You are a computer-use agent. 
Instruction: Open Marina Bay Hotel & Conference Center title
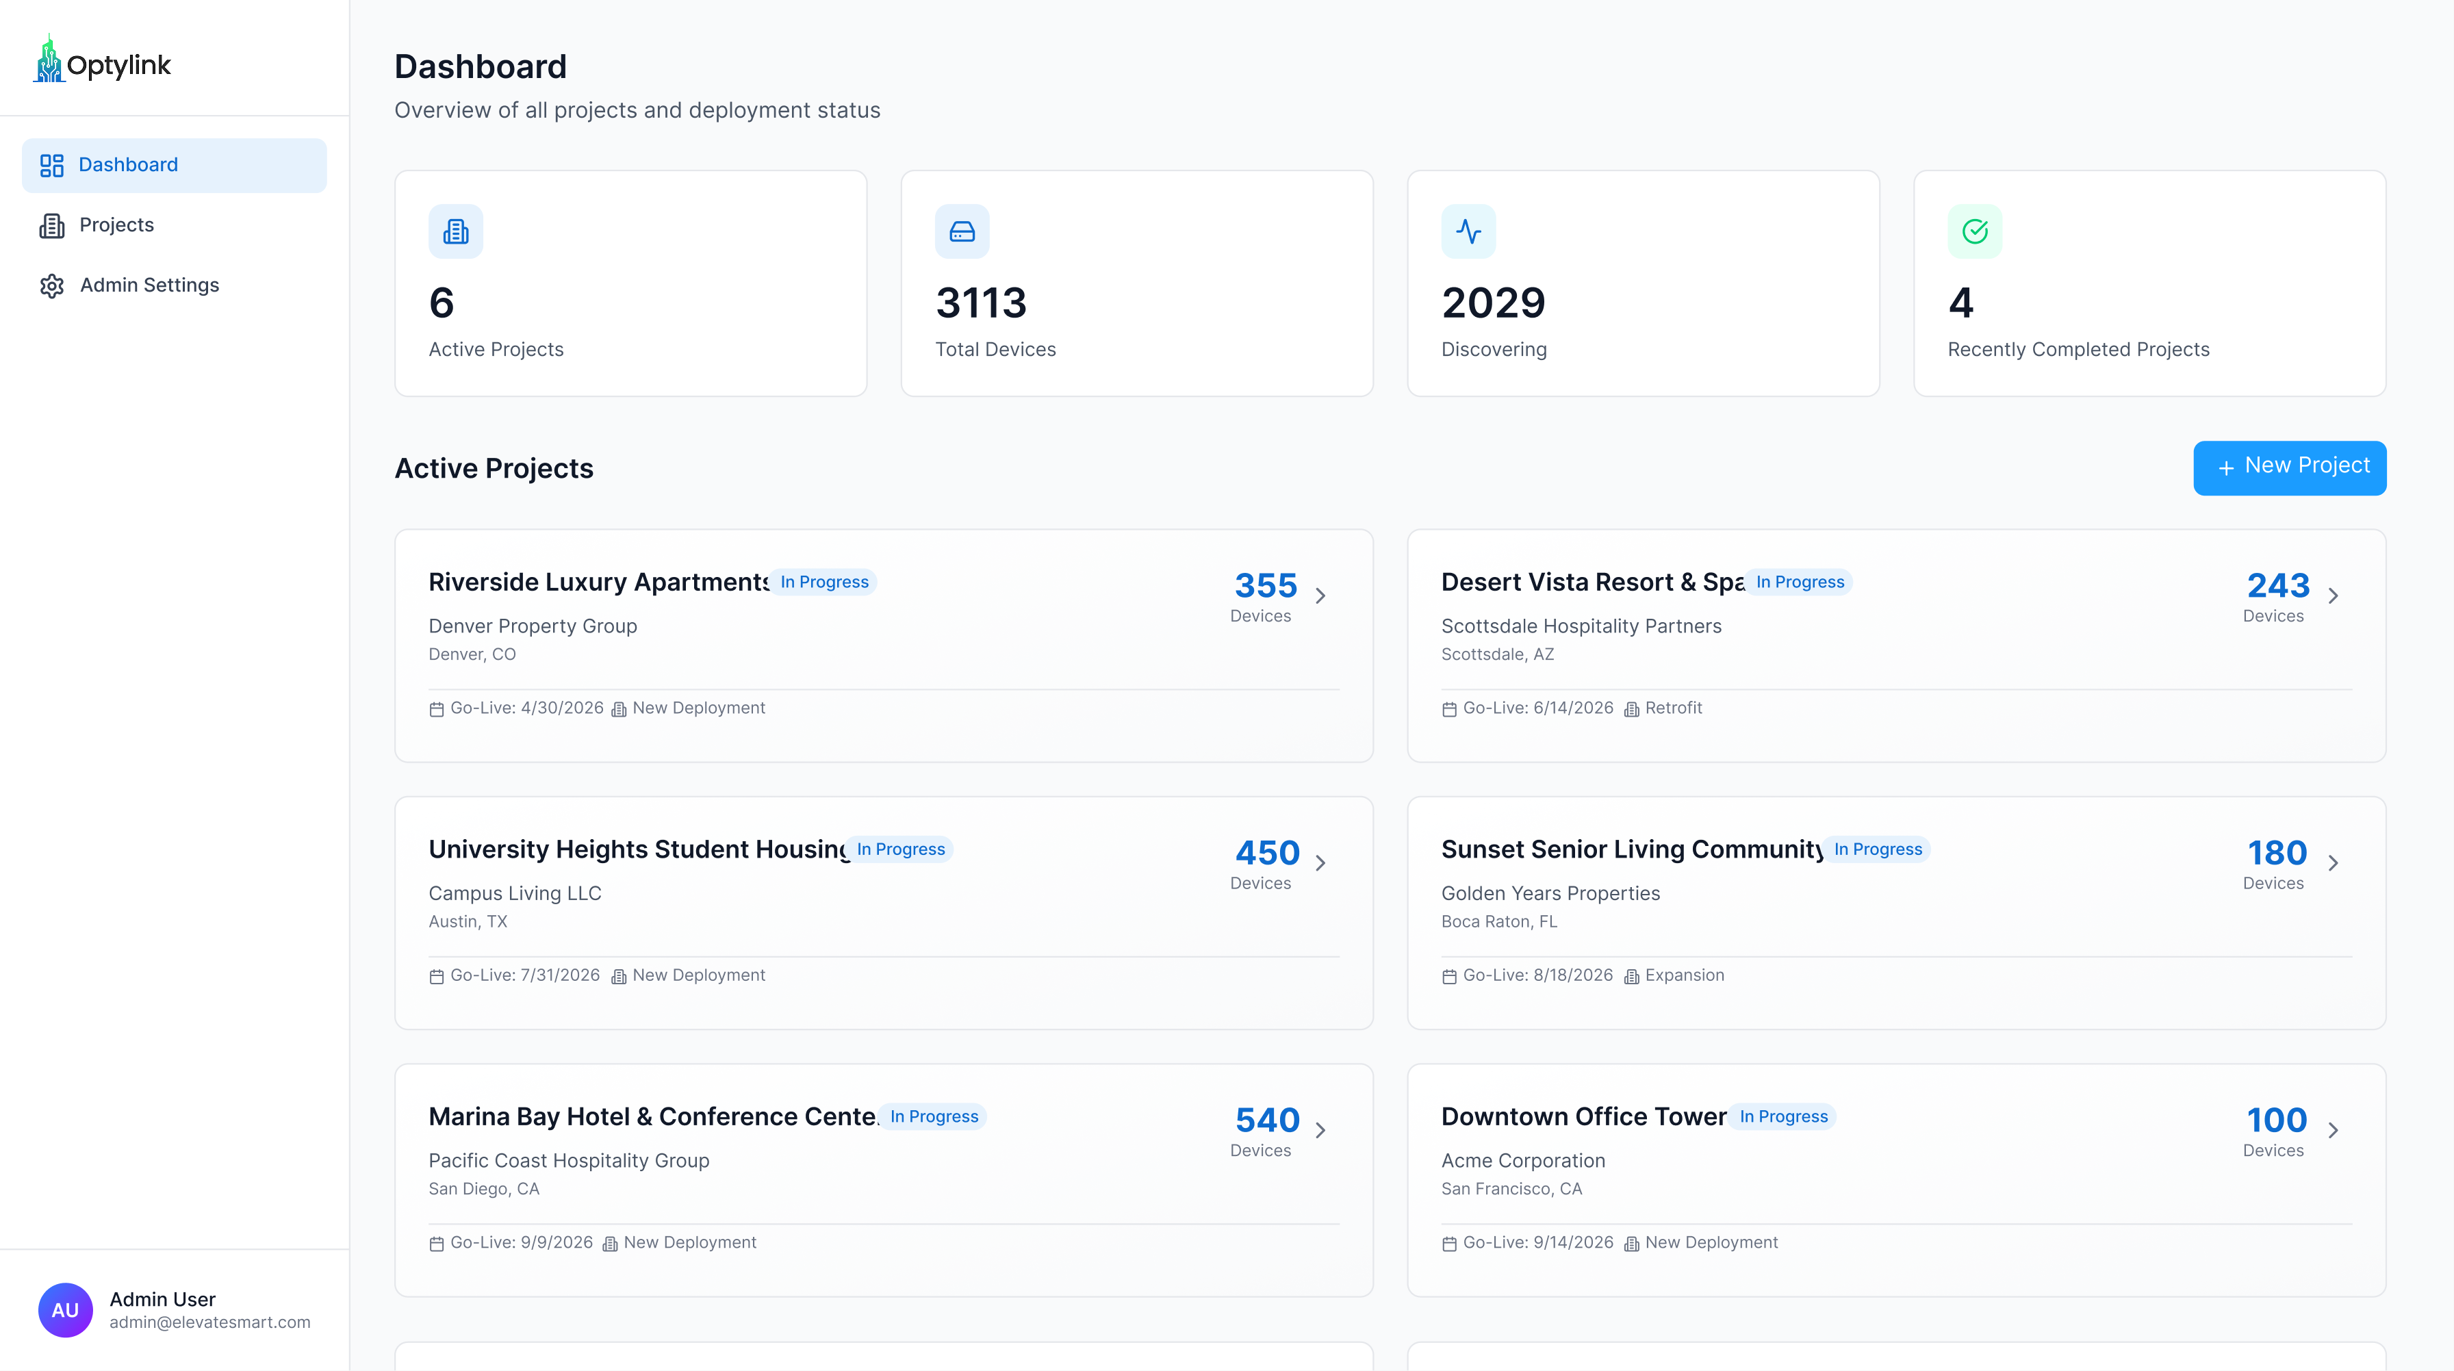(654, 1116)
